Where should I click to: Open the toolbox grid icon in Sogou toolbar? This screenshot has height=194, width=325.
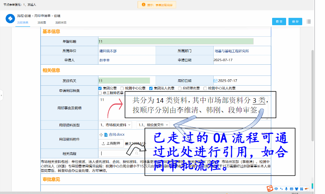point(302,189)
